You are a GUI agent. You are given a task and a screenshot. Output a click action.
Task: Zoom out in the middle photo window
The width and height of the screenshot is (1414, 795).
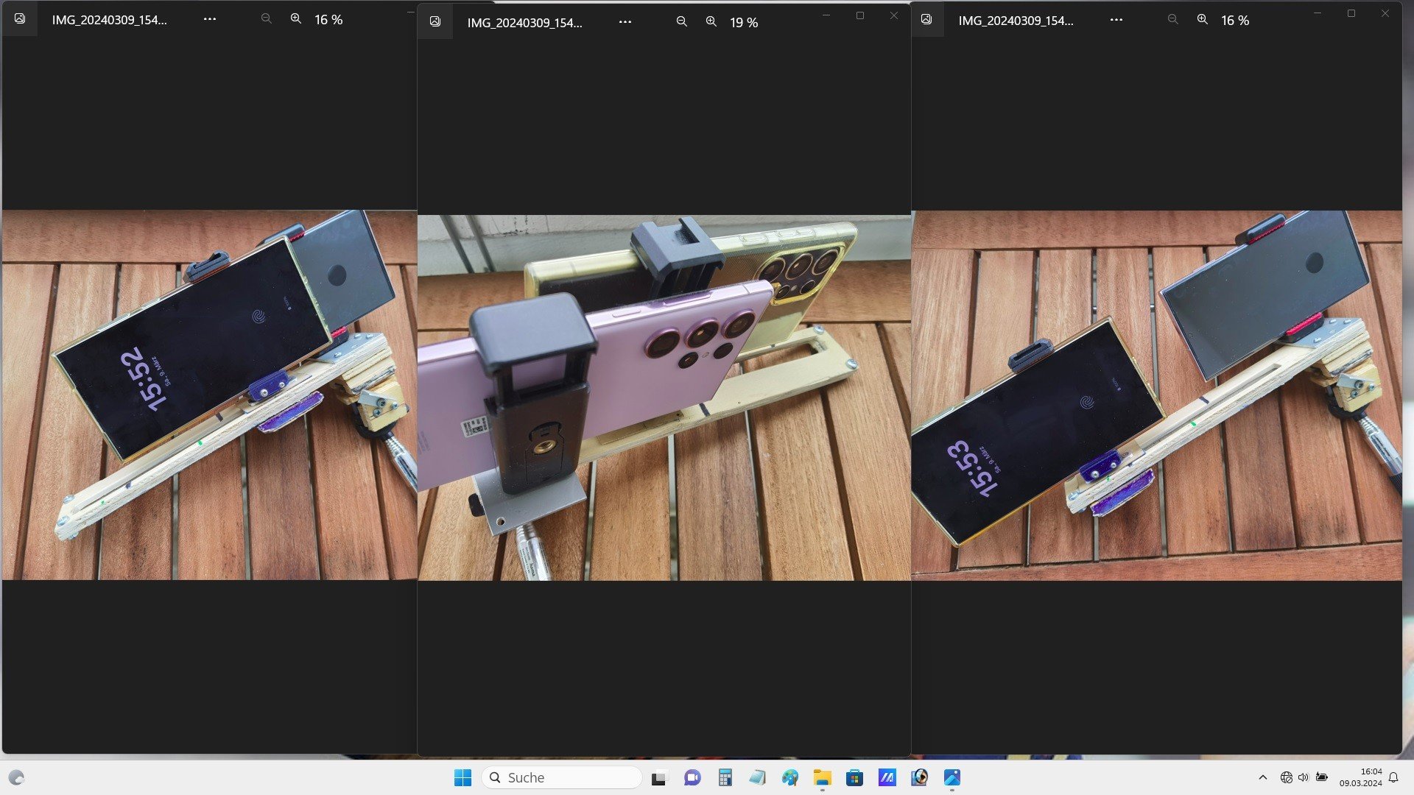point(682,22)
